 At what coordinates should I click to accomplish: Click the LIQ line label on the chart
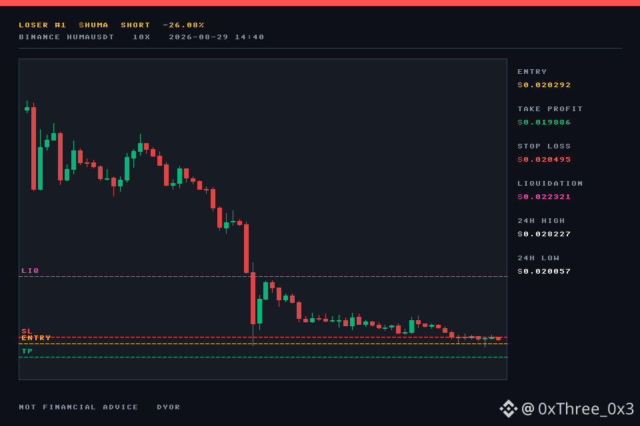tap(30, 271)
